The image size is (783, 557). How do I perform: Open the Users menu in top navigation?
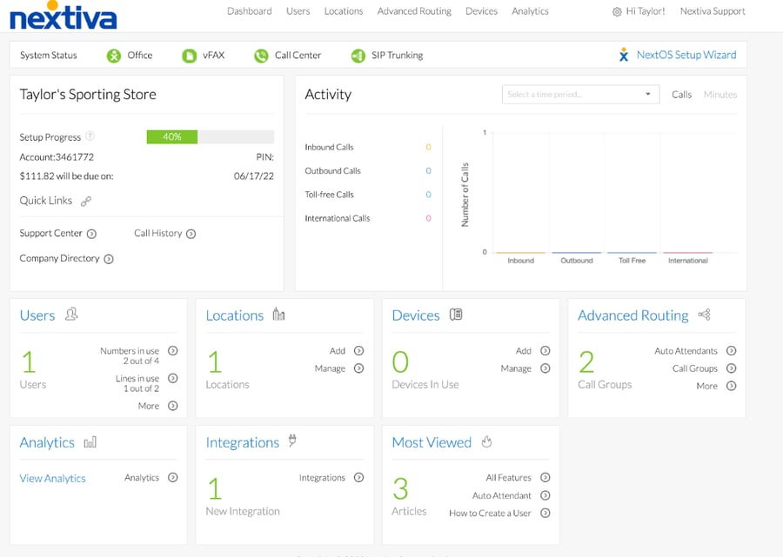(x=298, y=11)
